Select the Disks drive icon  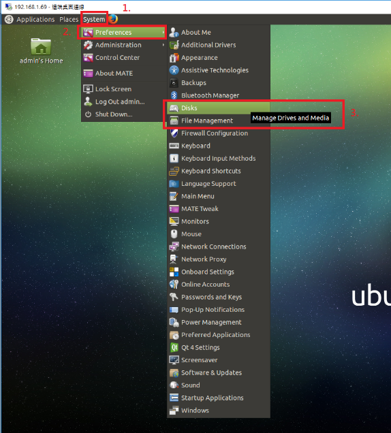(174, 108)
